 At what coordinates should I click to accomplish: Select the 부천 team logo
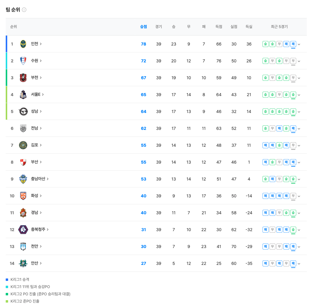[23, 77]
